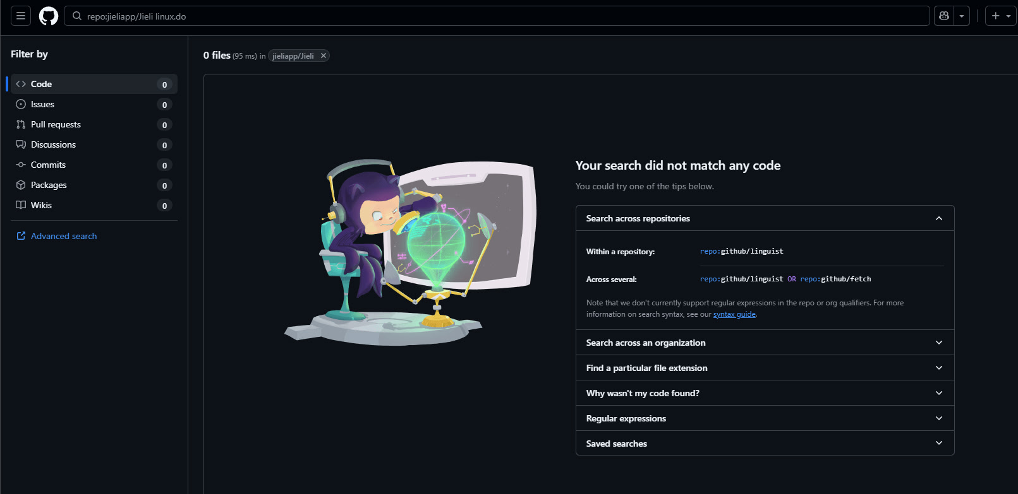Open Advanced search link

(64, 236)
